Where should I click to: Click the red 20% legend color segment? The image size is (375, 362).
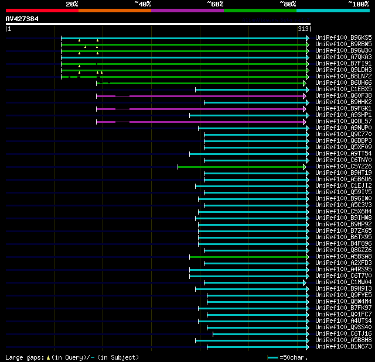point(42,11)
